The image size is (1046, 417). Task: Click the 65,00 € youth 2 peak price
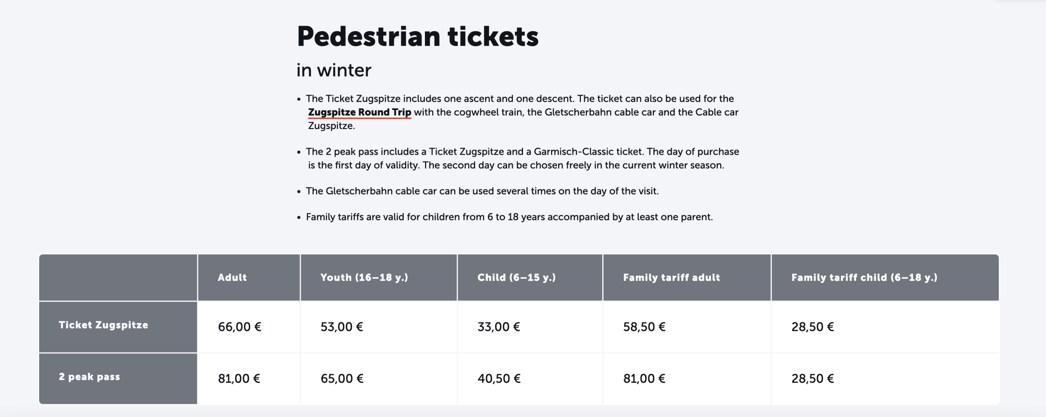[x=342, y=379]
